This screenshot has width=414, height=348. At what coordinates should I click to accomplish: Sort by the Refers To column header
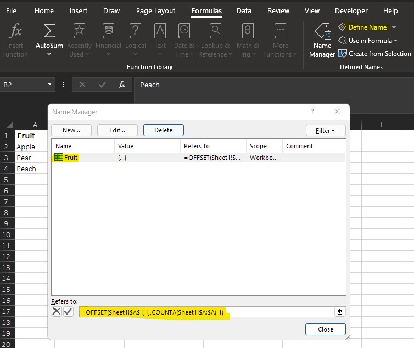214,146
